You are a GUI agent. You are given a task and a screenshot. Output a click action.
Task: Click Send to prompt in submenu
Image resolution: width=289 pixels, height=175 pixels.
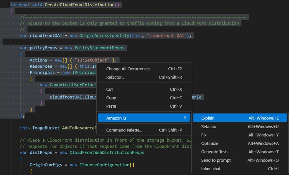click(x=216, y=161)
